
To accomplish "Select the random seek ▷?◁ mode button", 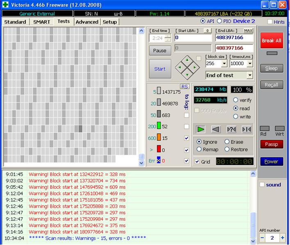I will [231, 129].
